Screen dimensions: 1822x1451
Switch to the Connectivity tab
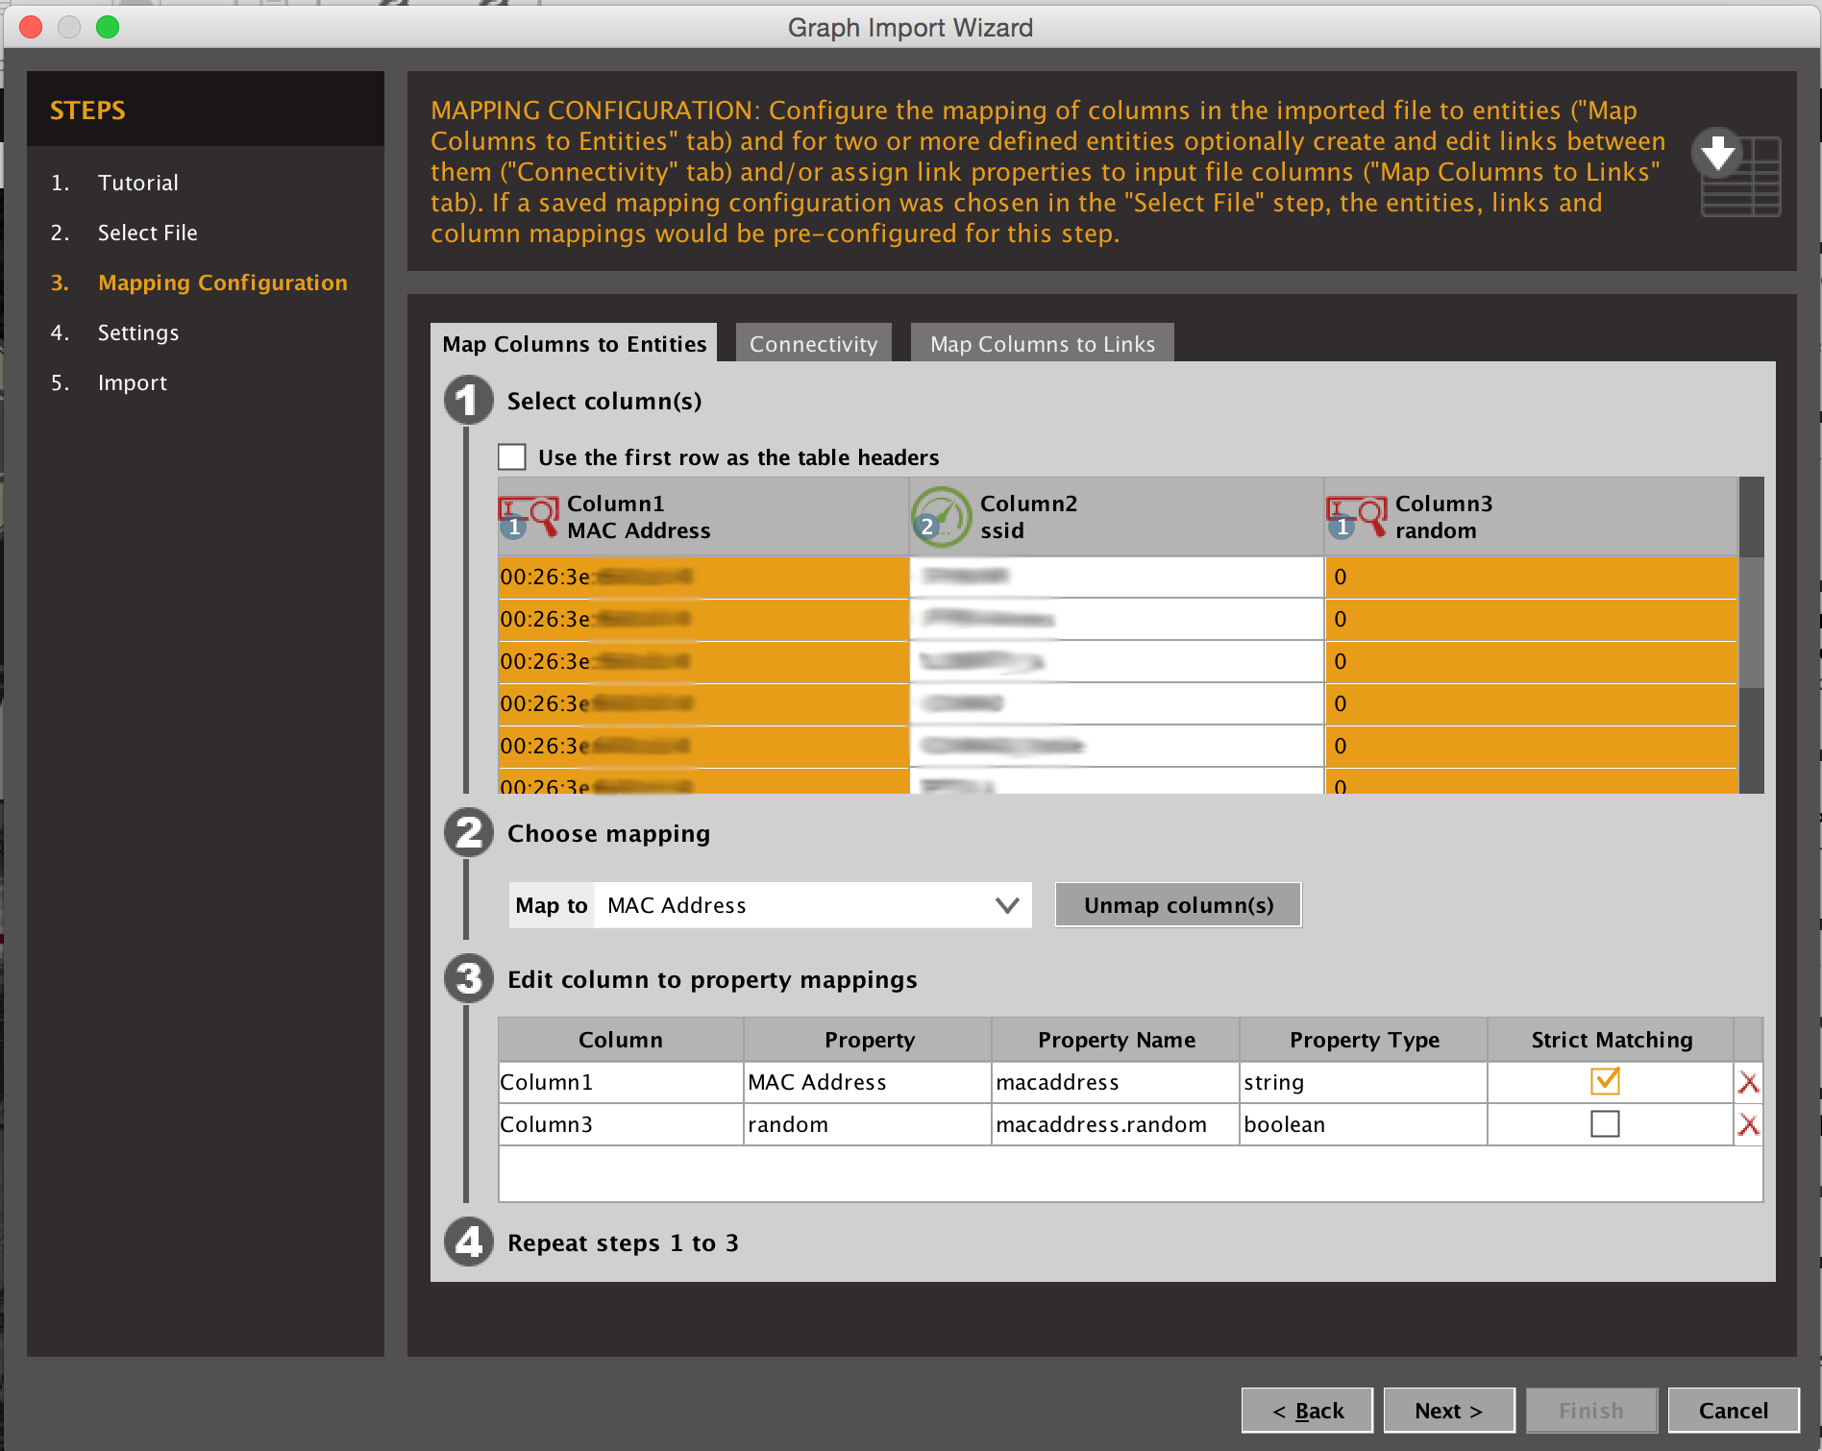813,344
